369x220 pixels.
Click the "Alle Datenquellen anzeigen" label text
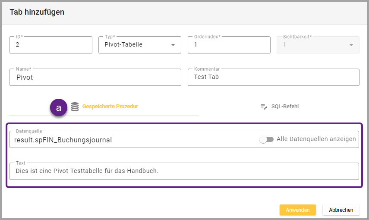(x=316, y=139)
